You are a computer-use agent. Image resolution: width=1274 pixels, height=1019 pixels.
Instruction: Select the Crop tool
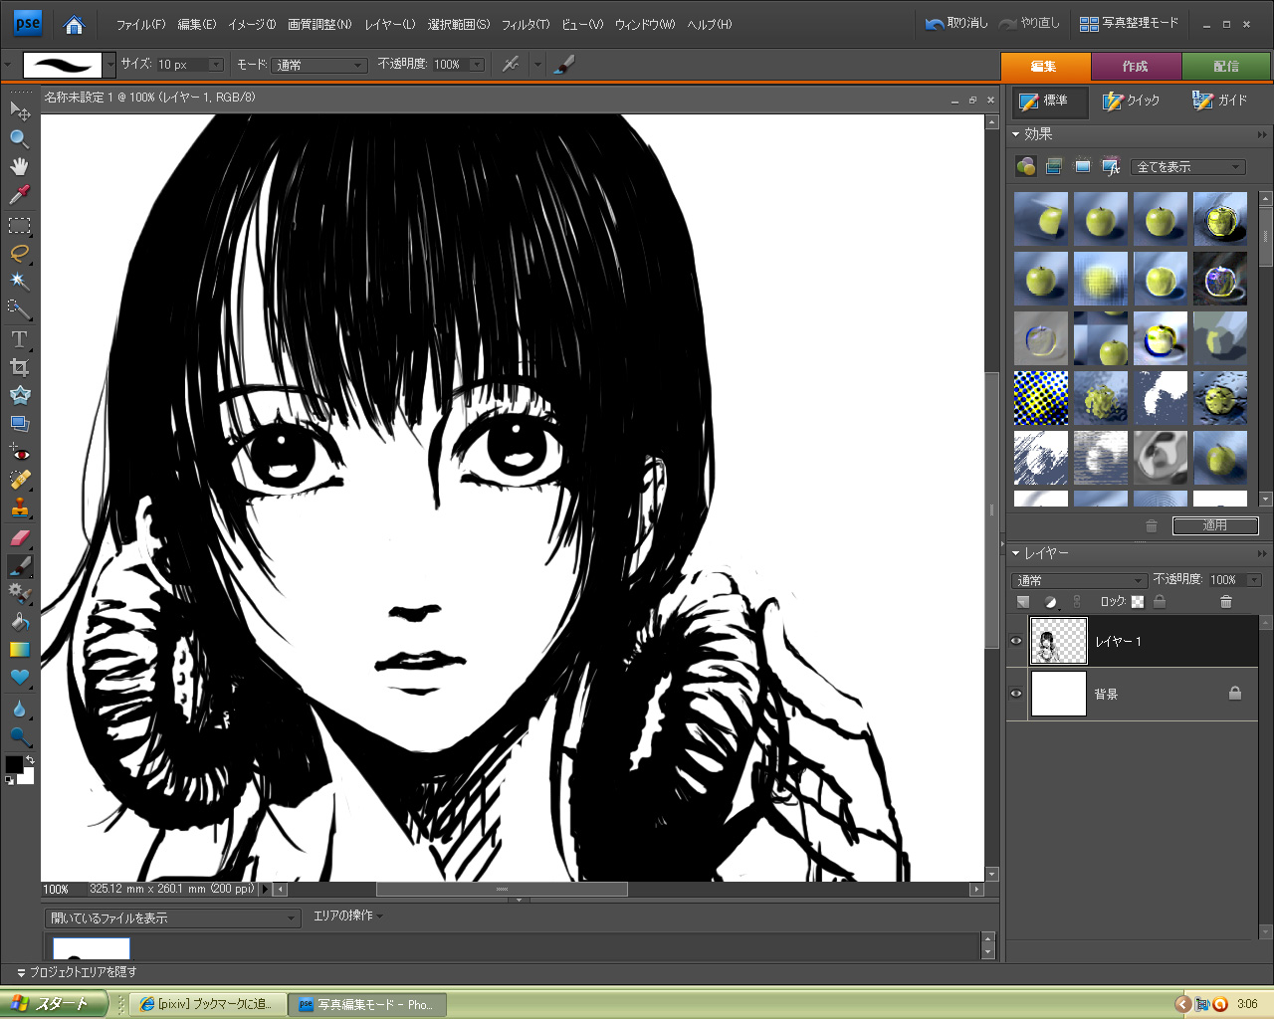coord(19,367)
